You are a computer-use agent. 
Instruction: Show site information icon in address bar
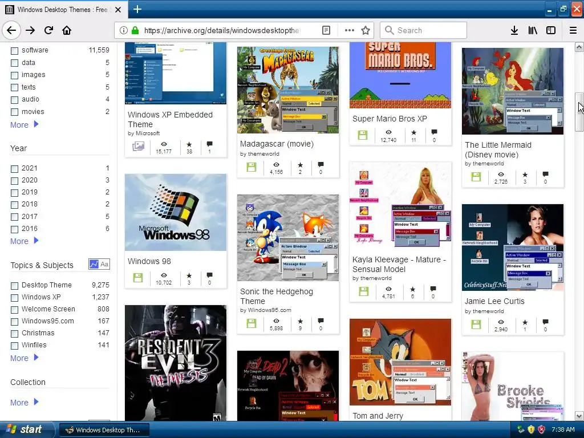[123, 30]
